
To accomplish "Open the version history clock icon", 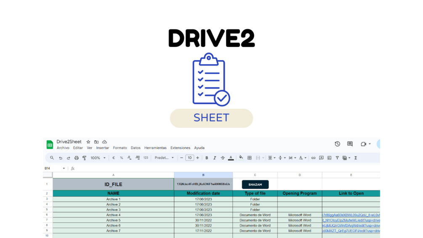I will tap(337, 144).
